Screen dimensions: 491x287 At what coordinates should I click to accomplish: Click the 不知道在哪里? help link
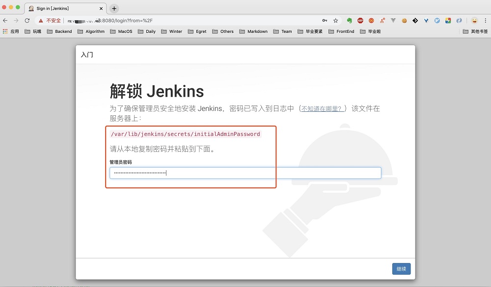point(322,108)
